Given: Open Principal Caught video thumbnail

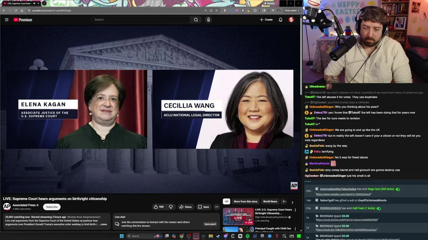Looking at the screenshot, I should (x=238, y=229).
